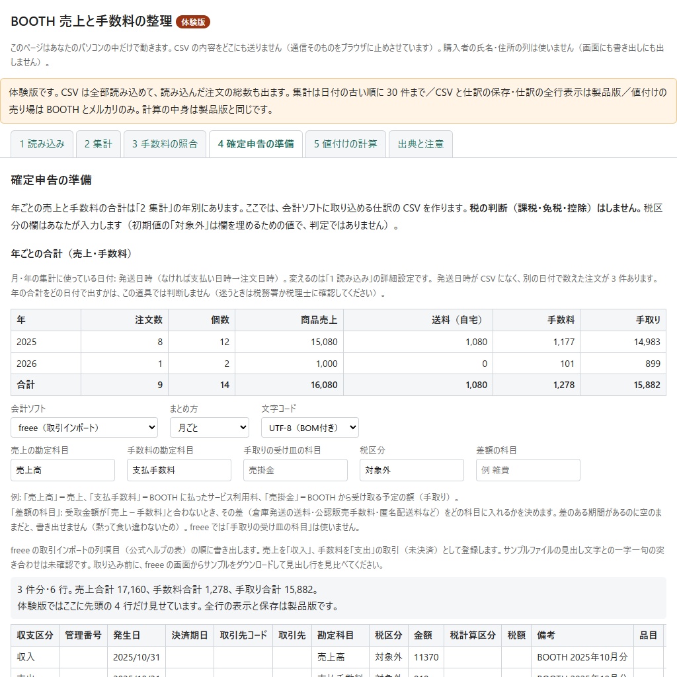Click the 管理番号 column header

83,635
